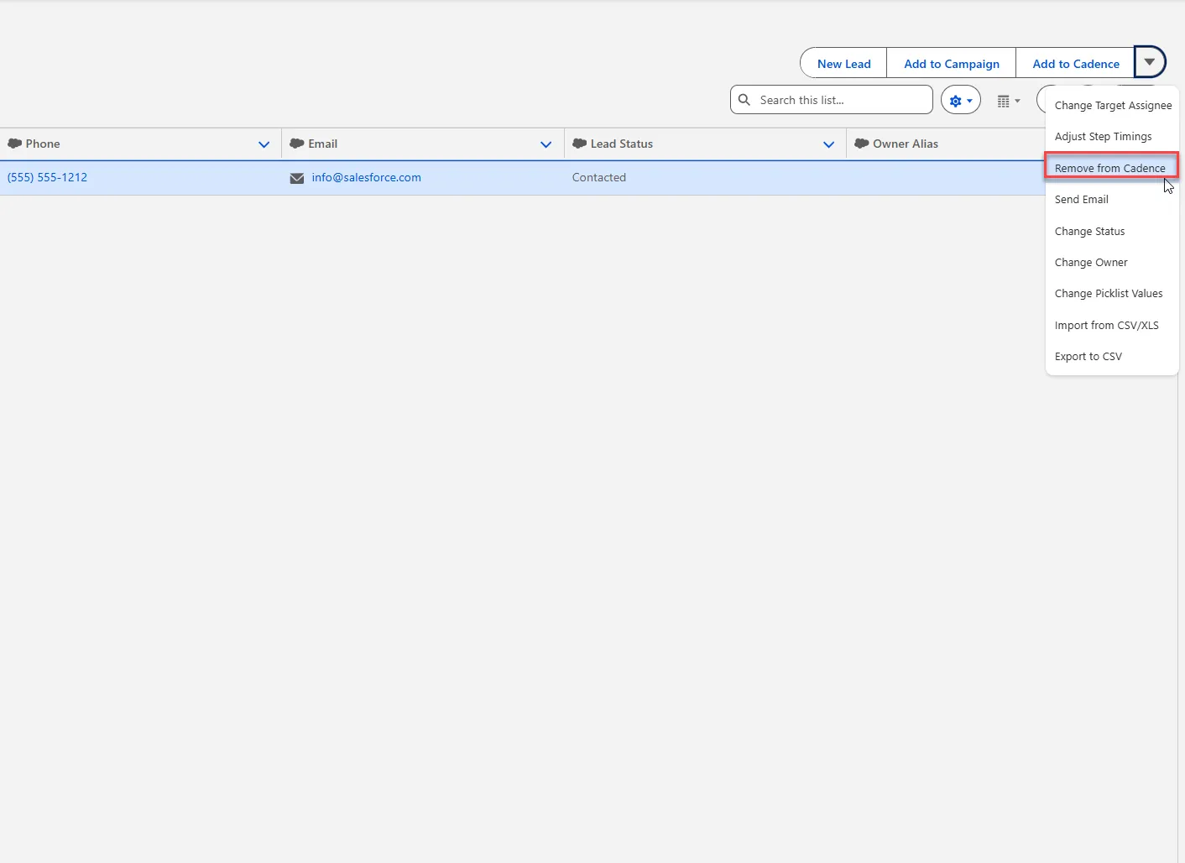Select Export to CSV option
The height and width of the screenshot is (863, 1185).
tap(1088, 357)
